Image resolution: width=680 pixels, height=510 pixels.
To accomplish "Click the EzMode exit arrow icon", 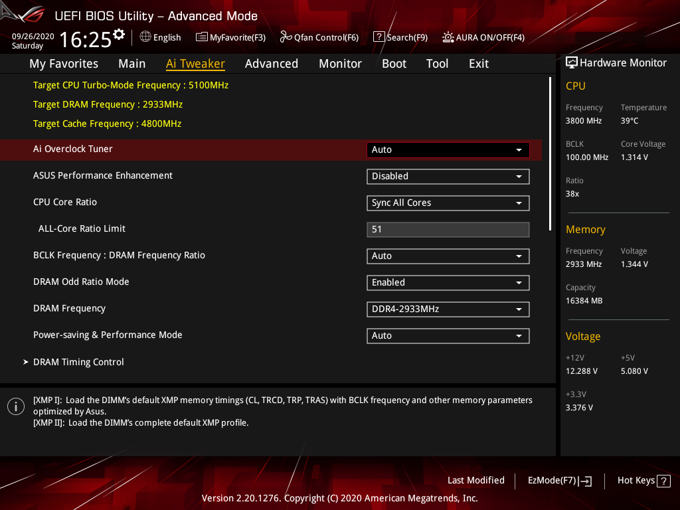I will (x=585, y=481).
